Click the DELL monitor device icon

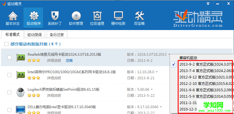point(21,110)
